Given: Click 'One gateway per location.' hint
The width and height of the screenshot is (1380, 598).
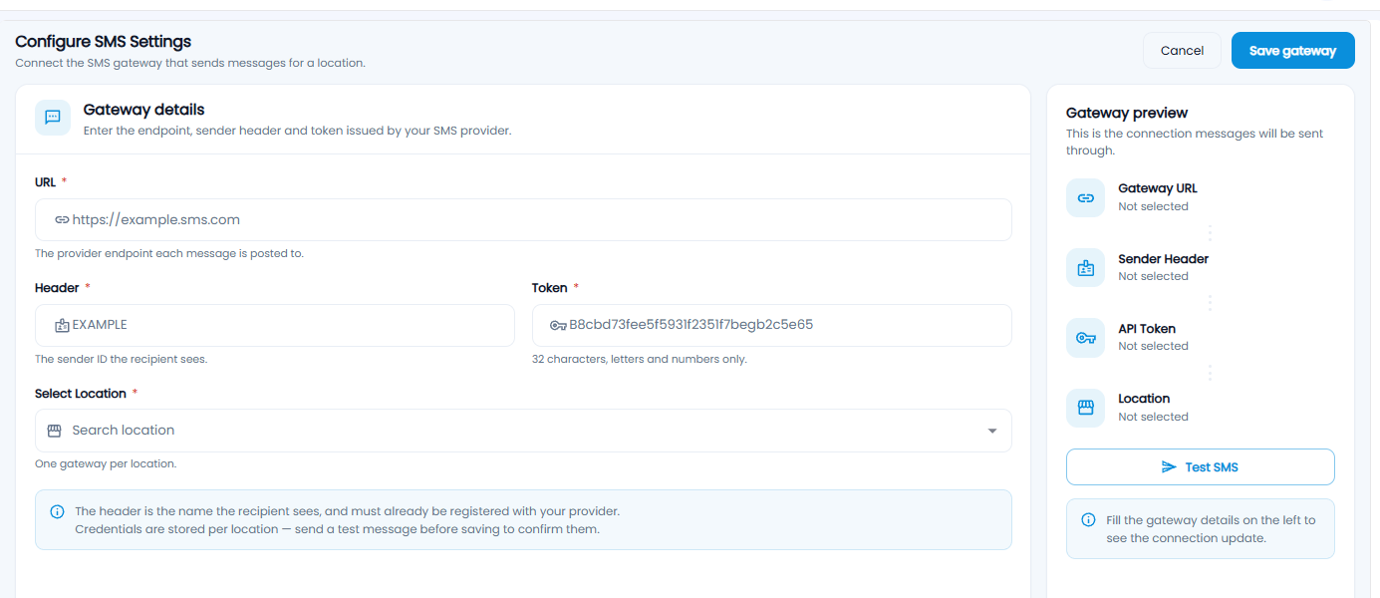Looking at the screenshot, I should (x=106, y=463).
